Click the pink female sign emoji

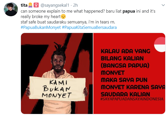pyautogui.click(x=36, y=5)
